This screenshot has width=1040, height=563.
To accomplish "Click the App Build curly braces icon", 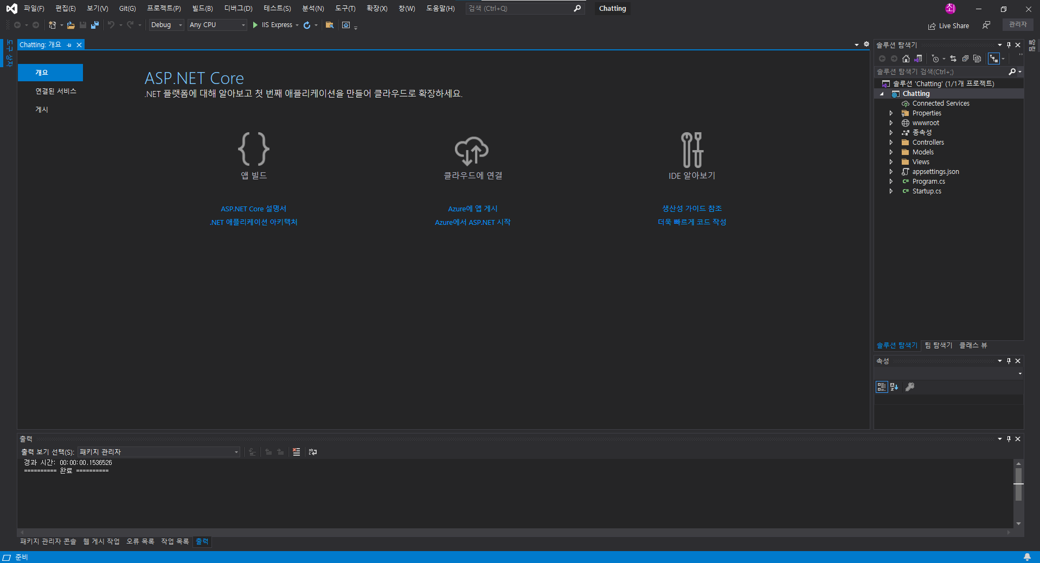I will (x=254, y=148).
